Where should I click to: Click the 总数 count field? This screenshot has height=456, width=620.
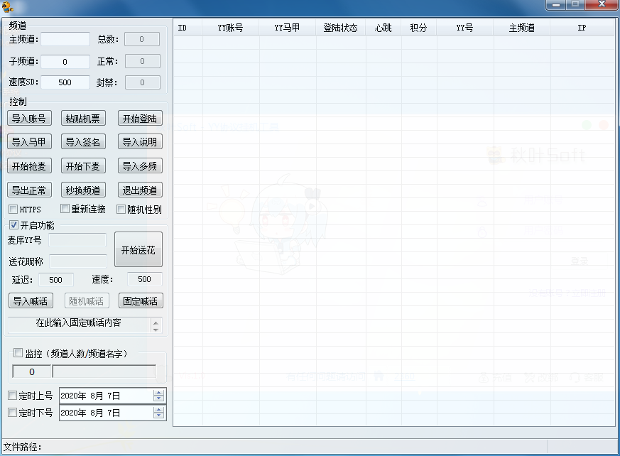coord(142,39)
